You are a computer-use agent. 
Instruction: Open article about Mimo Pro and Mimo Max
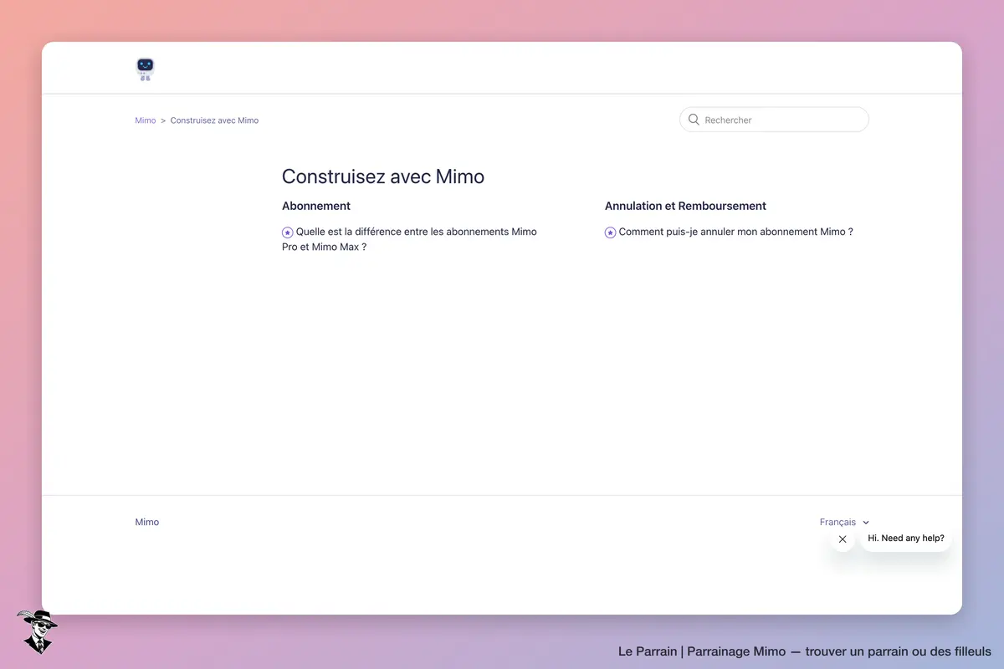(409, 239)
